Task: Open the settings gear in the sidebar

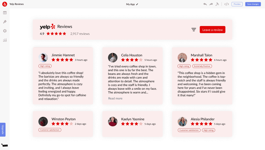Action: coord(5,31)
